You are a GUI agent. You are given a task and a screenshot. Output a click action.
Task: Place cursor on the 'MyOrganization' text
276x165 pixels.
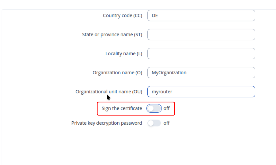tap(169, 73)
